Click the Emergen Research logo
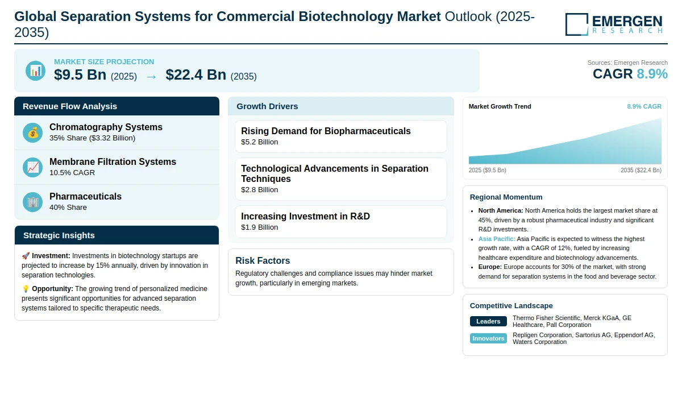The image size is (682, 398). click(614, 24)
